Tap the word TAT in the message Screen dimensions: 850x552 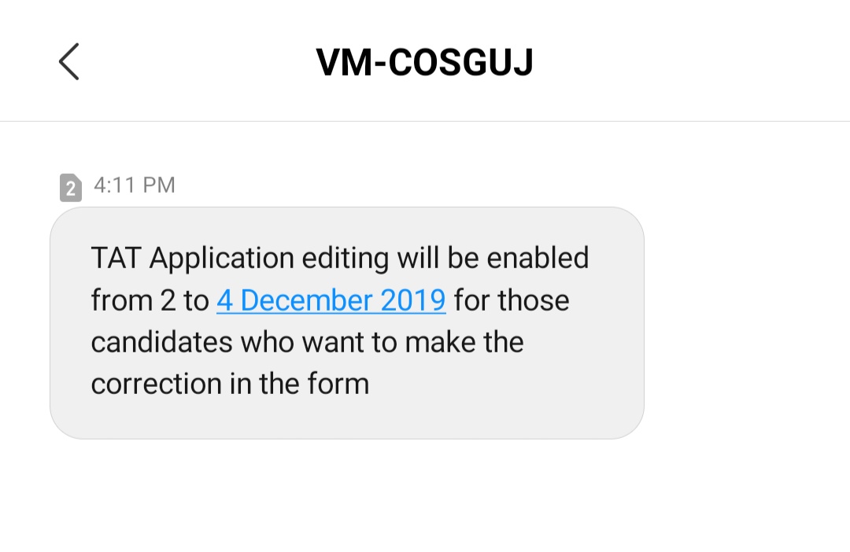[x=116, y=258]
